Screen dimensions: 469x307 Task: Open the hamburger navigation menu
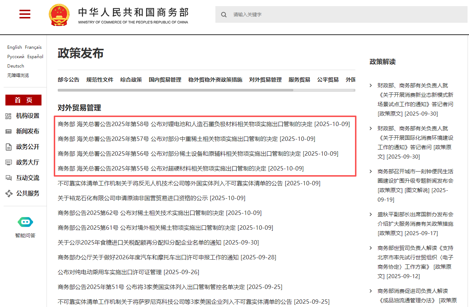point(25,14)
